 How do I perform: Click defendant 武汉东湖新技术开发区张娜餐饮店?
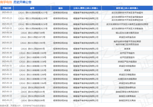pos(127,20)
